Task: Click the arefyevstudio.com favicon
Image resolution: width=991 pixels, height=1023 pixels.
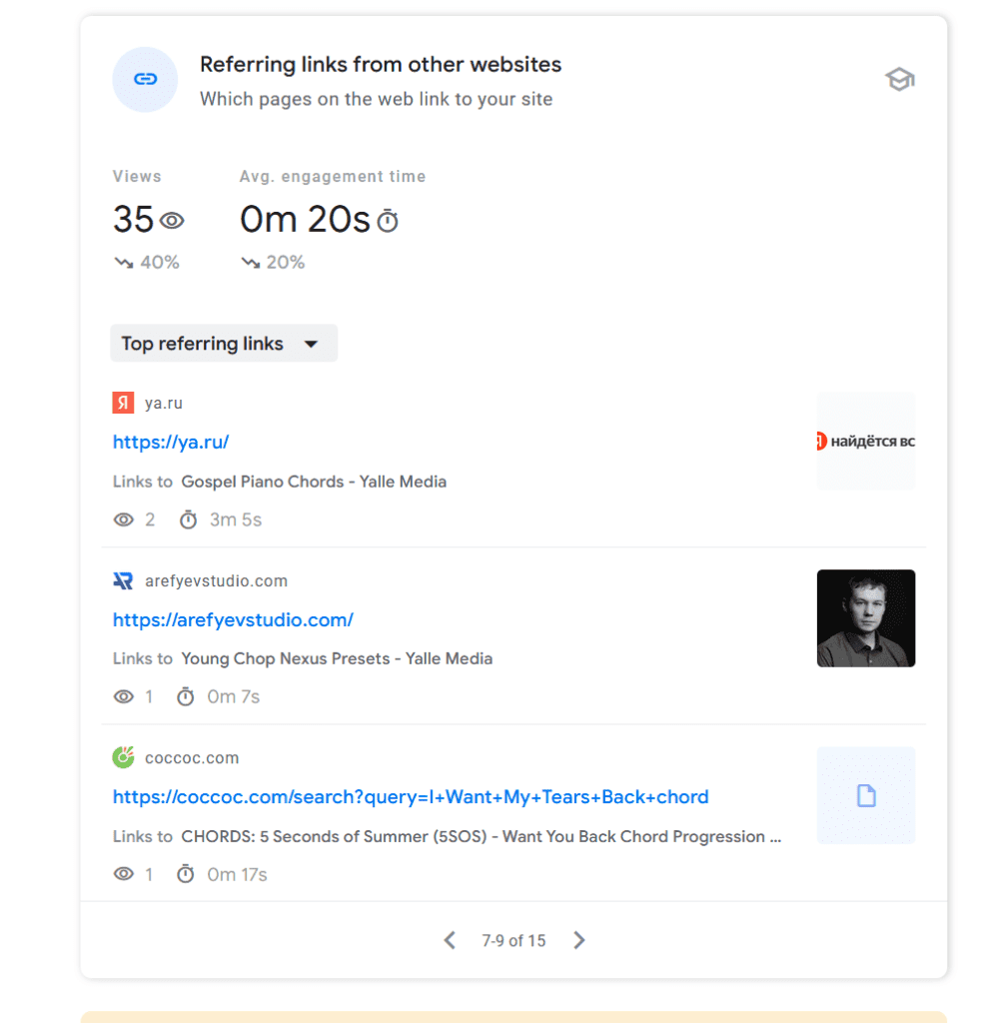Action: (123, 581)
